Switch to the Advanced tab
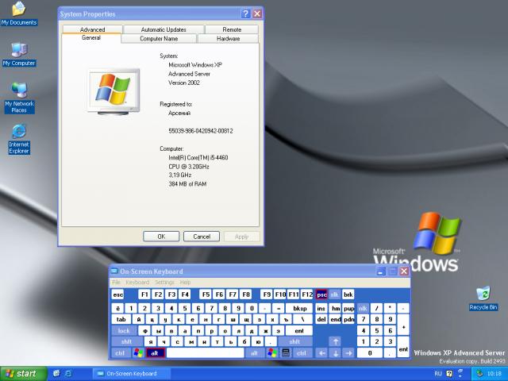The width and height of the screenshot is (508, 381). pos(92,29)
